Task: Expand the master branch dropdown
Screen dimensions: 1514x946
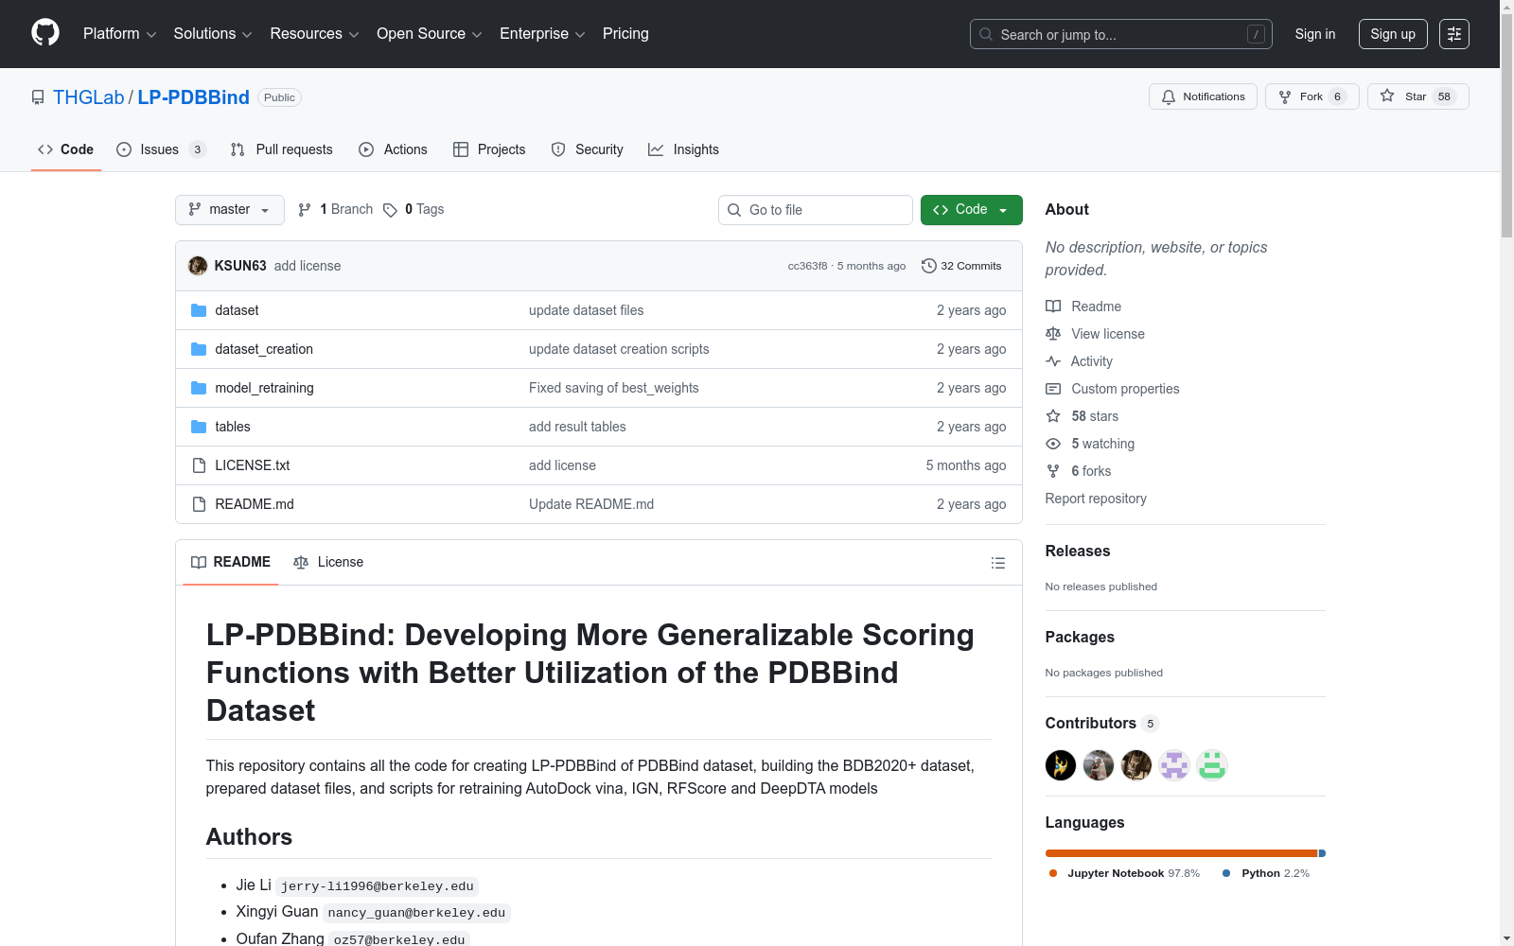Action: point(230,210)
